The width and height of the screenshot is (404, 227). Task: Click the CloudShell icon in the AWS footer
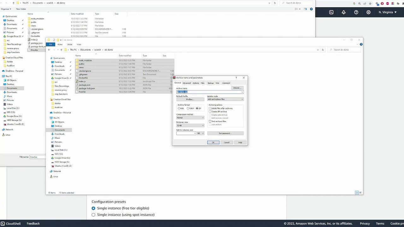(3, 224)
